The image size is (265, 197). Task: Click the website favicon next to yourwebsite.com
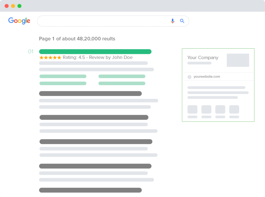(189, 77)
